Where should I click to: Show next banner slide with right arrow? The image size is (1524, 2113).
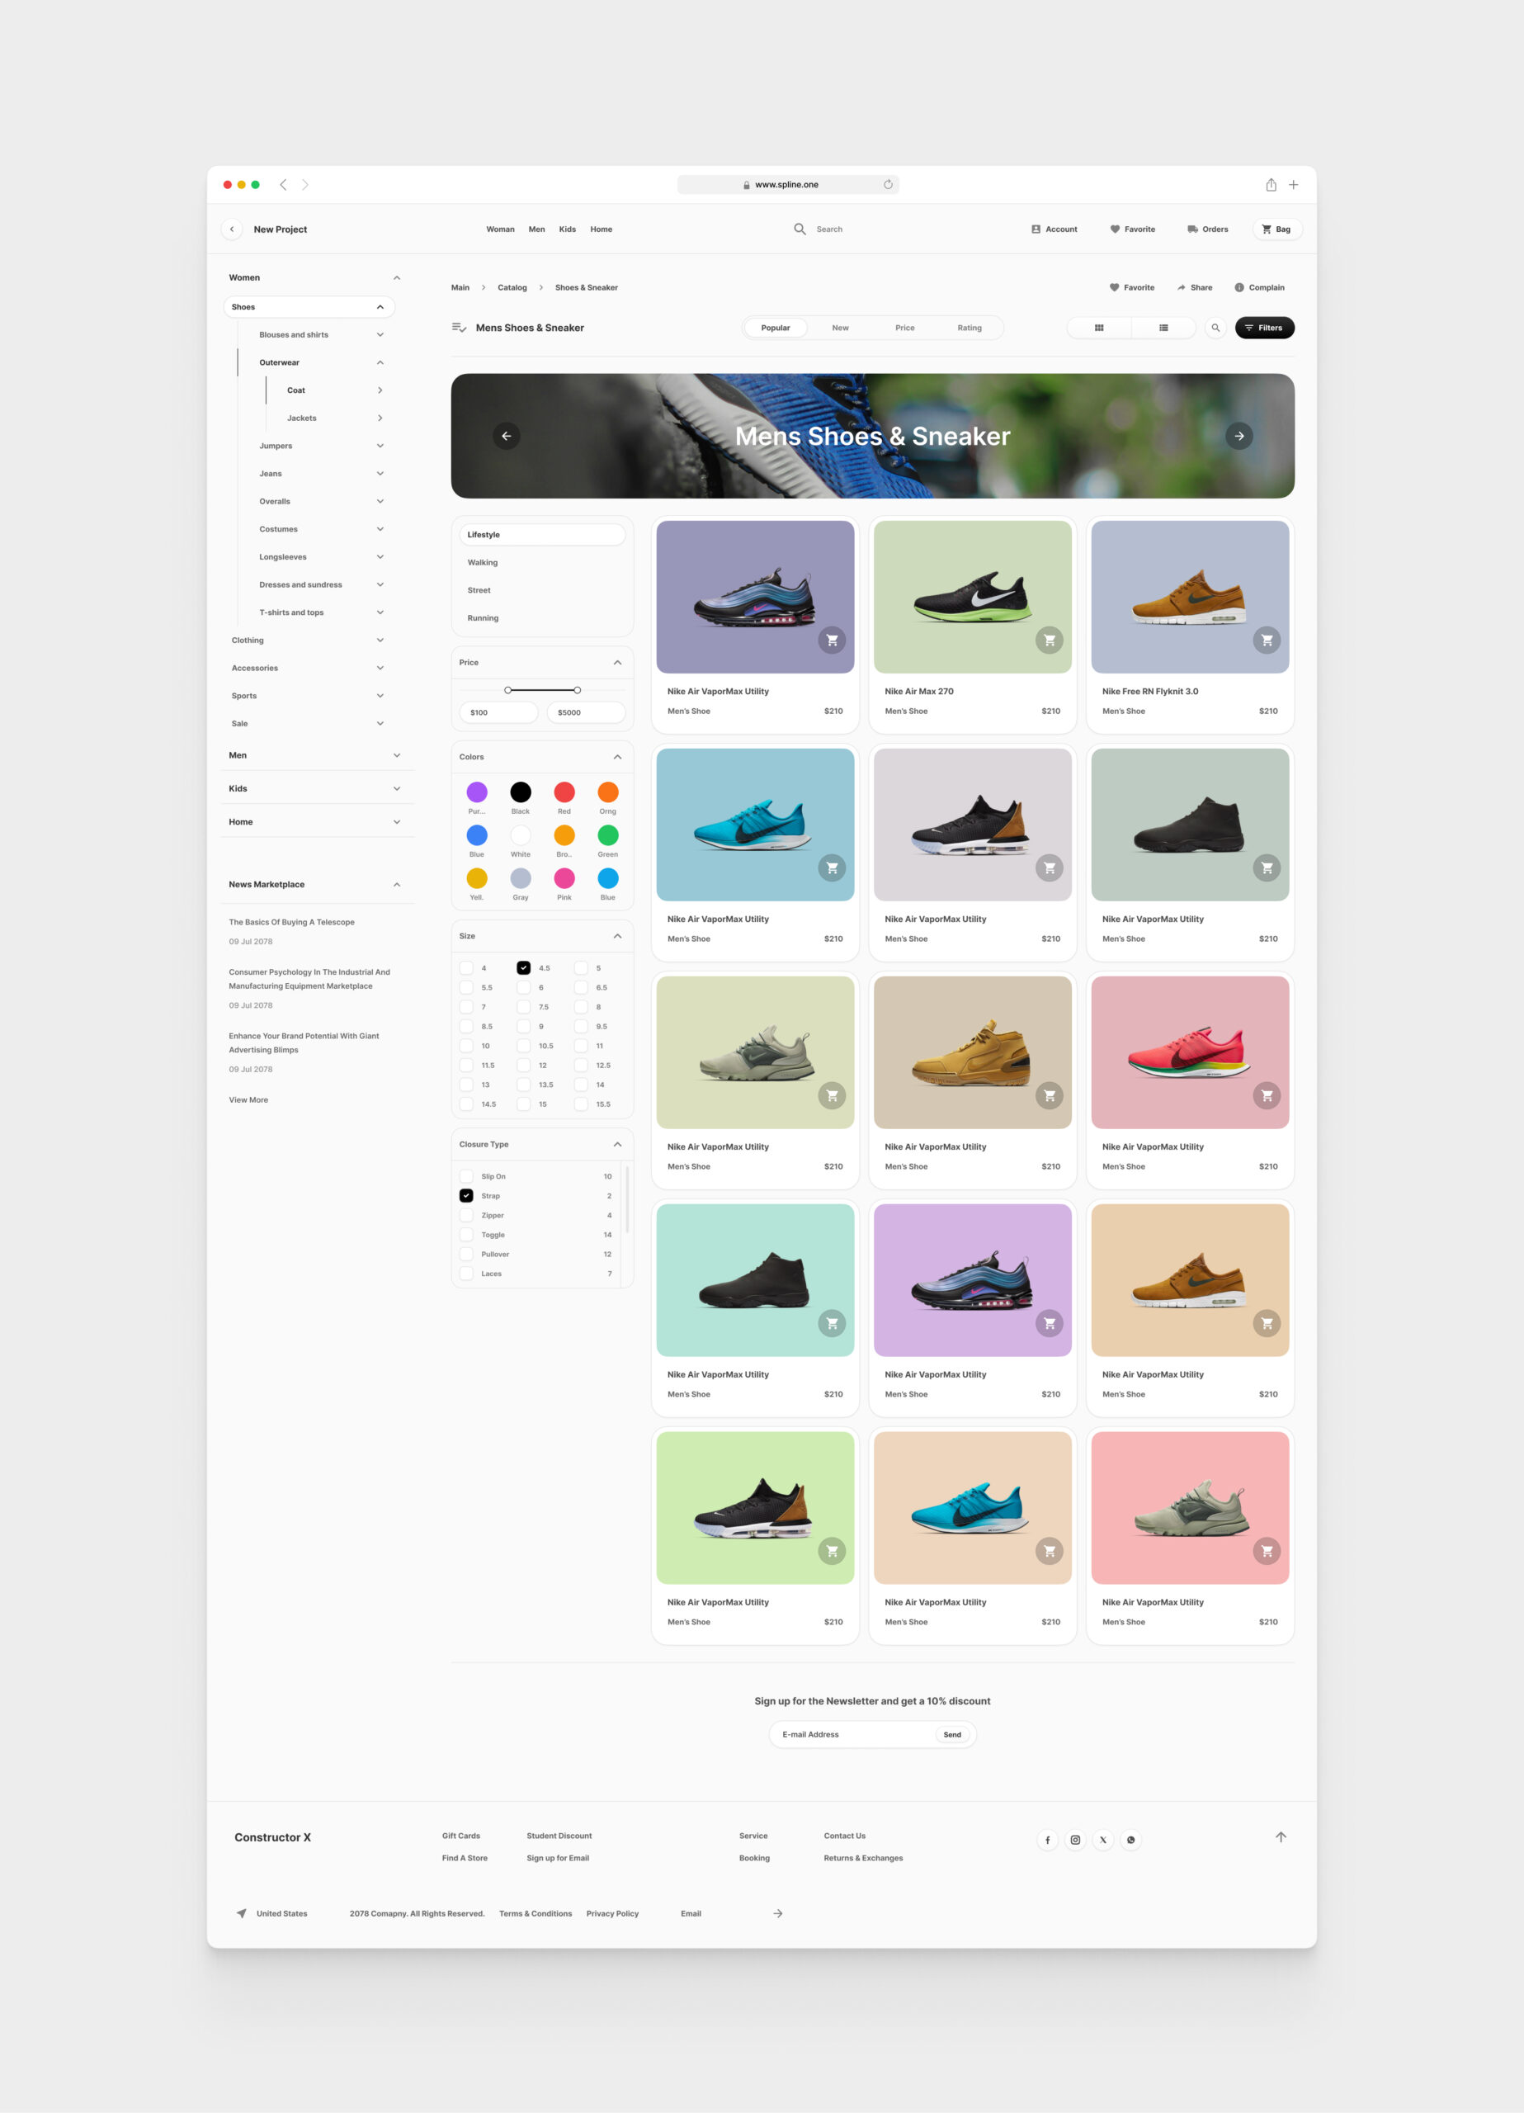tap(1239, 436)
